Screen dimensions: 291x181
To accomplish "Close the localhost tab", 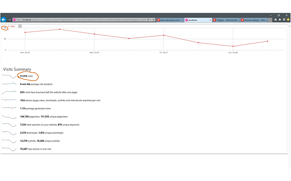I will (x=210, y=20).
